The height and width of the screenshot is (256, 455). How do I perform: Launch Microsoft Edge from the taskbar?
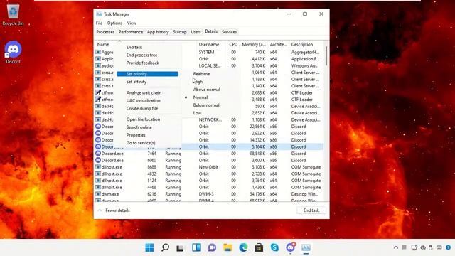[243, 247]
